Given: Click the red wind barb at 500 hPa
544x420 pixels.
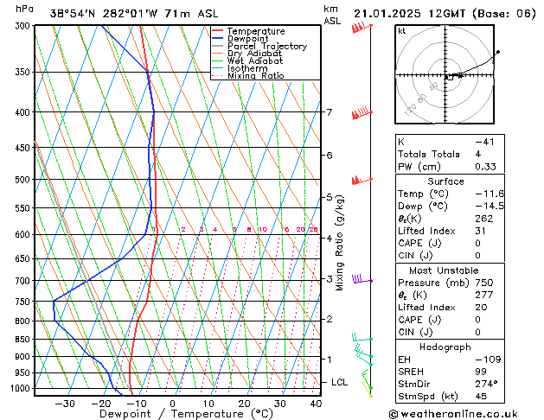Looking at the screenshot, I should [x=362, y=181].
